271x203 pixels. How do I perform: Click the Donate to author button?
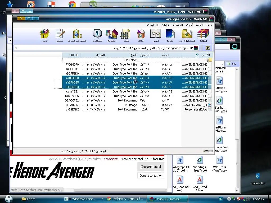(151, 176)
